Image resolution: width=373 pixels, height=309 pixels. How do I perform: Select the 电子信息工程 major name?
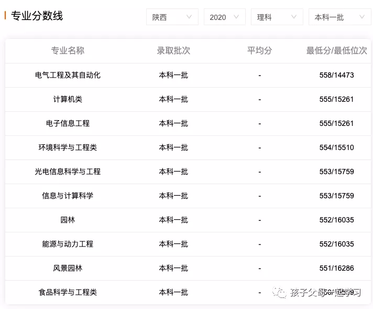coord(68,123)
